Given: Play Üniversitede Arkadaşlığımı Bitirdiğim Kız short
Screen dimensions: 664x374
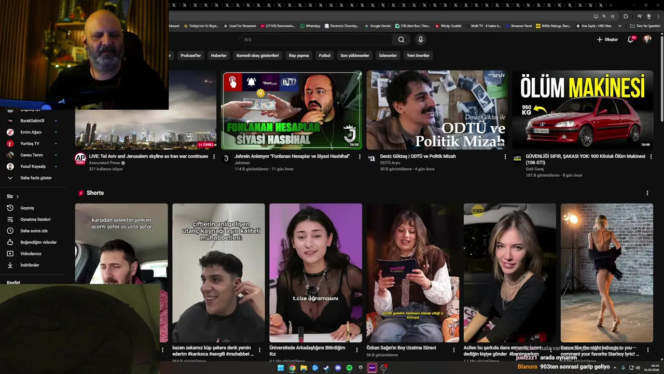Looking at the screenshot, I should 315,273.
